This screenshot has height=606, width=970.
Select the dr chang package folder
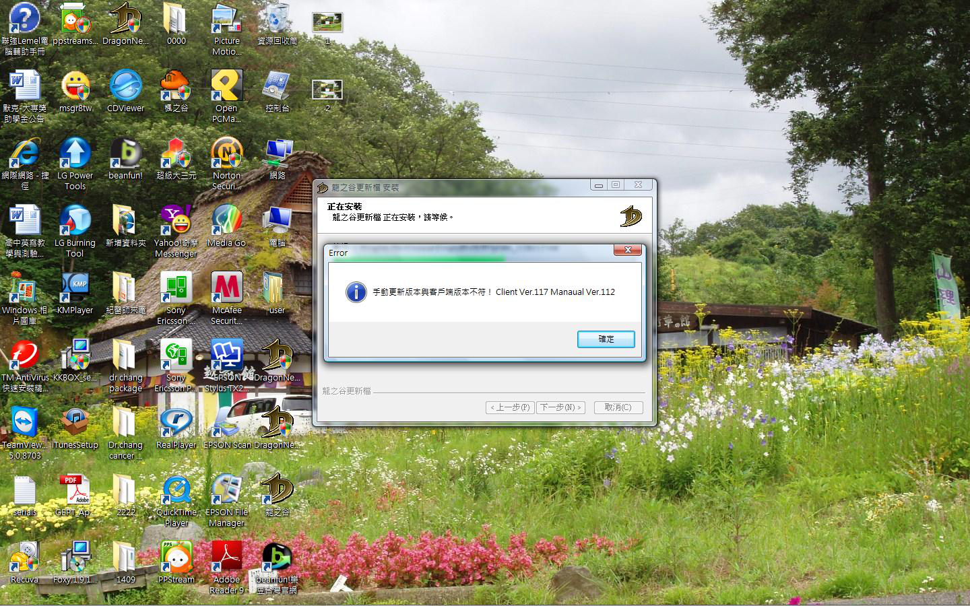point(125,366)
